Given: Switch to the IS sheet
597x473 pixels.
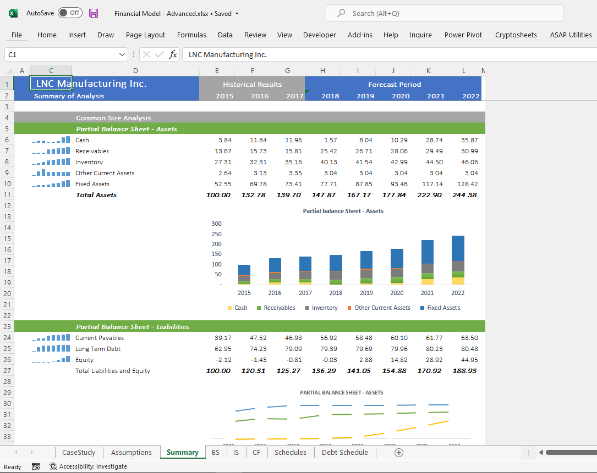Looking at the screenshot, I should [x=236, y=453].
